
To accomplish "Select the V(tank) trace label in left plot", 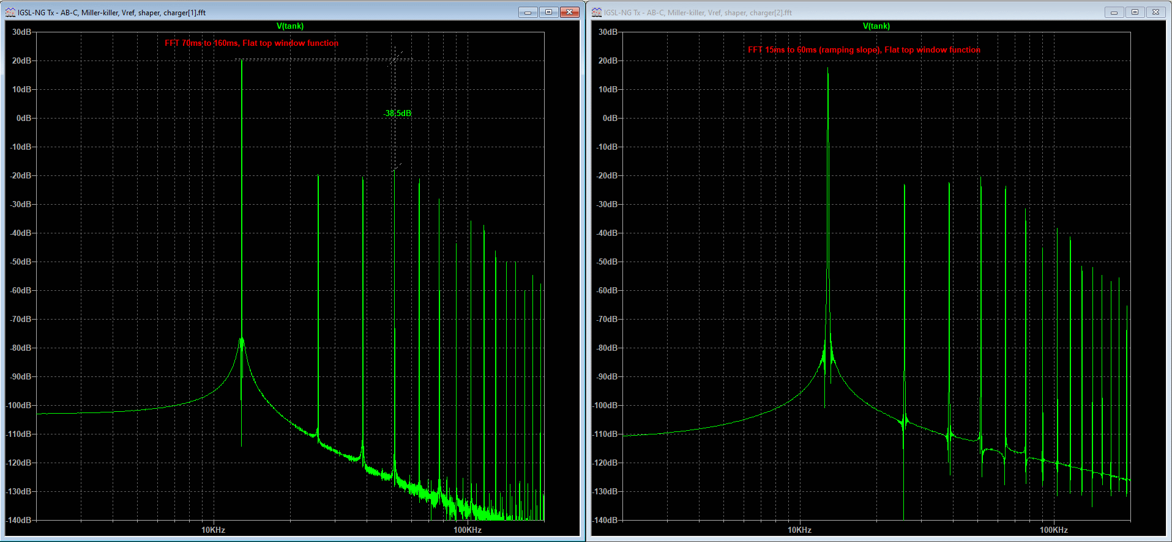I will coord(290,26).
